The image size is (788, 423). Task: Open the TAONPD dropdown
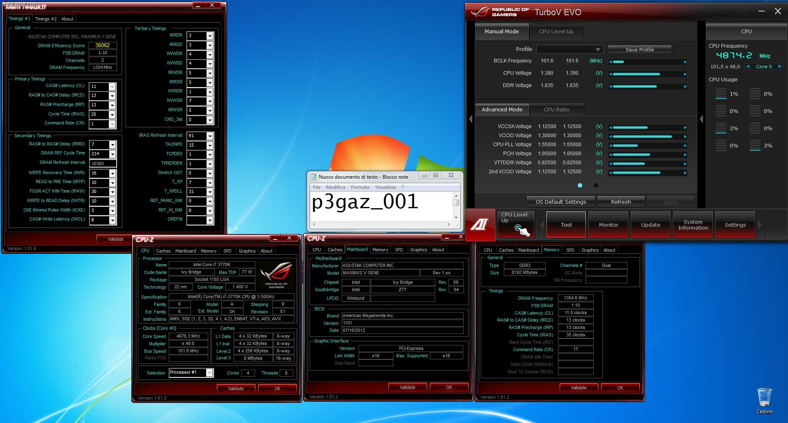point(209,145)
